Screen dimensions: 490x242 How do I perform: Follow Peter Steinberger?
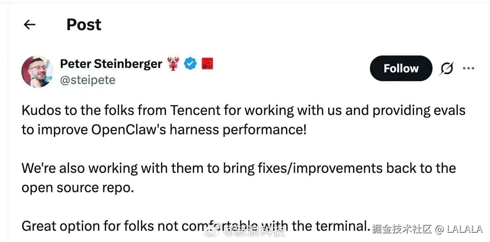click(x=401, y=68)
